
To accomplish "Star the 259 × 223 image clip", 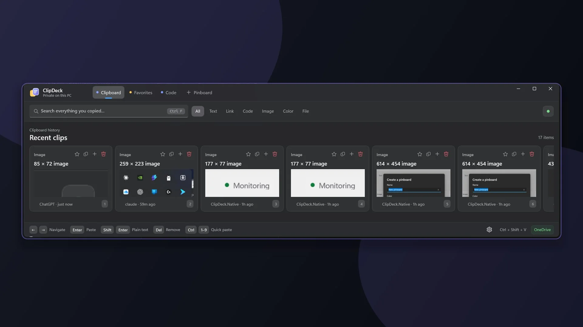I will point(162,154).
